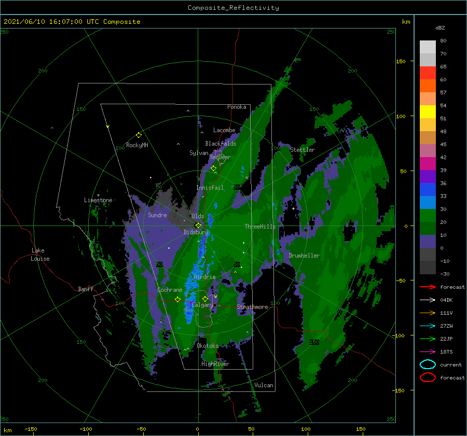Click the Sylvan label

coord(199,153)
